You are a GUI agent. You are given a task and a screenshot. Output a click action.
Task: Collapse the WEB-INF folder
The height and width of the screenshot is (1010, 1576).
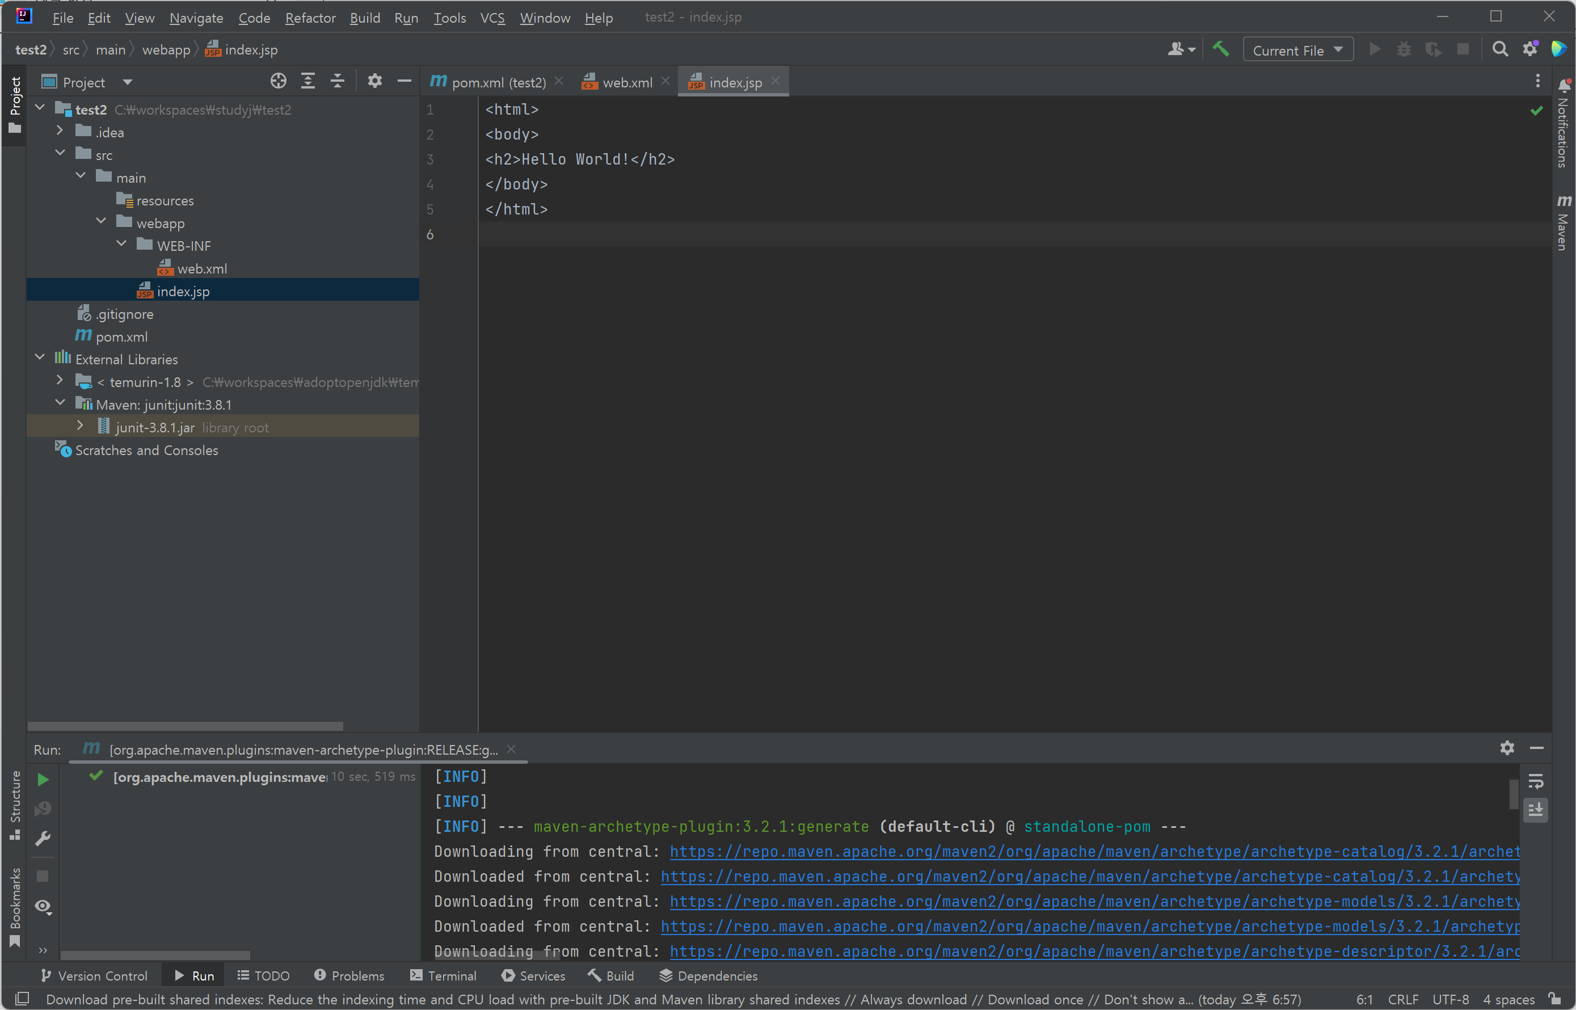point(121,244)
